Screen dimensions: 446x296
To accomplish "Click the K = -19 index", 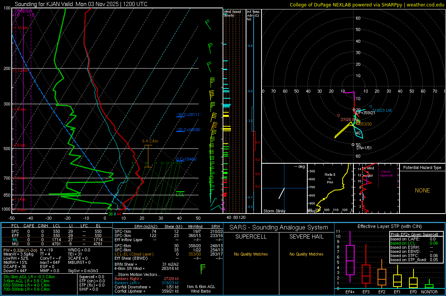I will click(46, 250).
